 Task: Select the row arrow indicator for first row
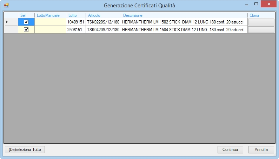click(7, 22)
